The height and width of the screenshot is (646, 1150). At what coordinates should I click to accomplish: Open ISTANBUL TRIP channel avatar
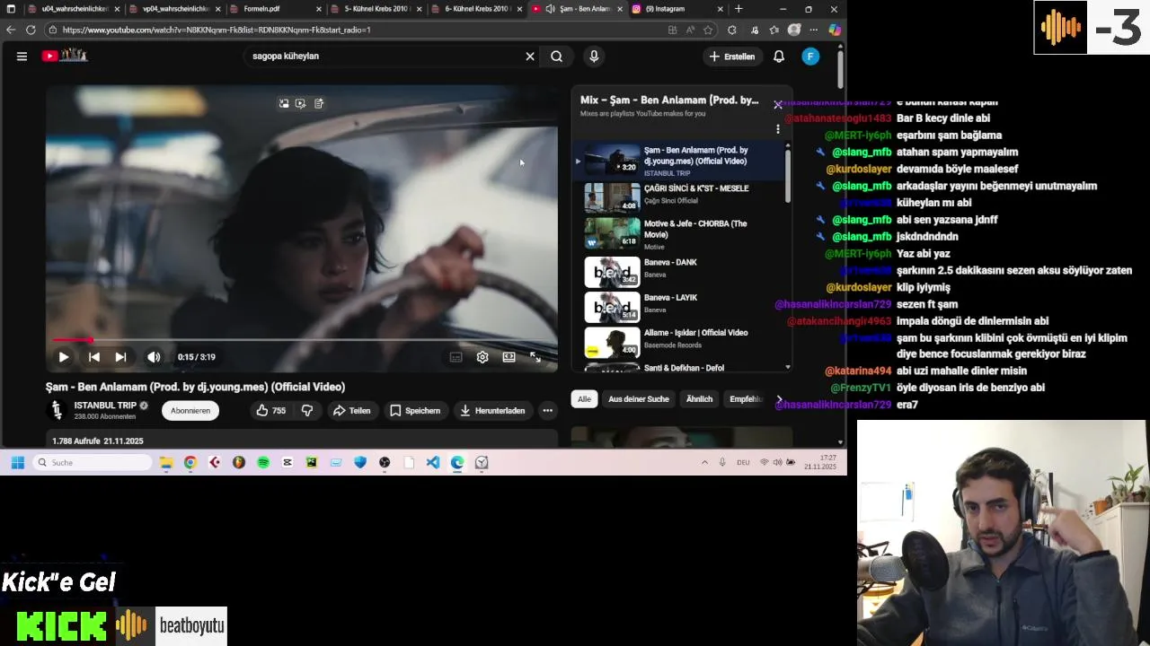click(x=57, y=410)
